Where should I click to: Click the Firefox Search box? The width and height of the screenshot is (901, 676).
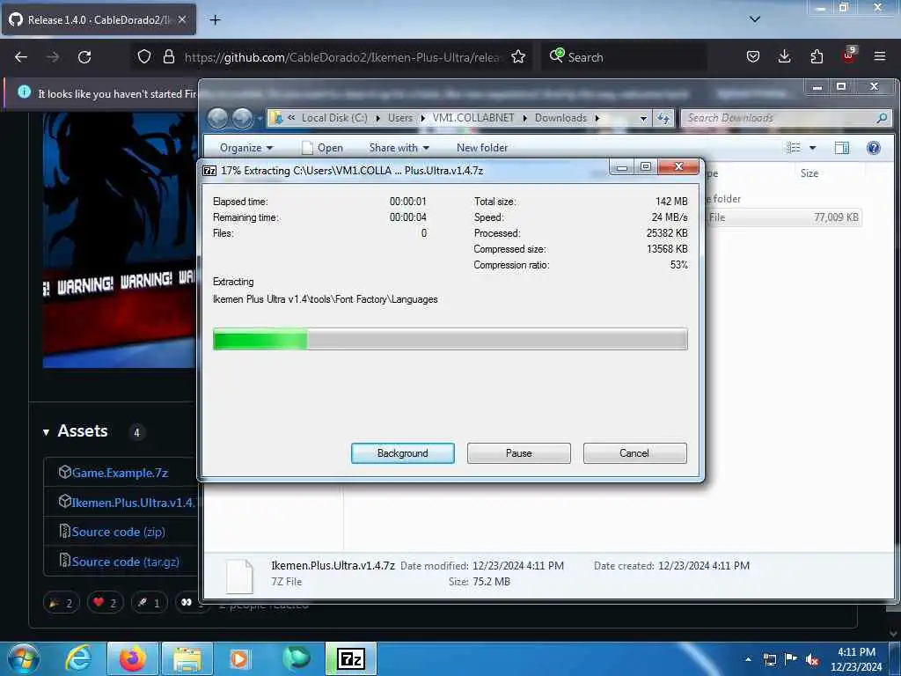[x=624, y=57]
